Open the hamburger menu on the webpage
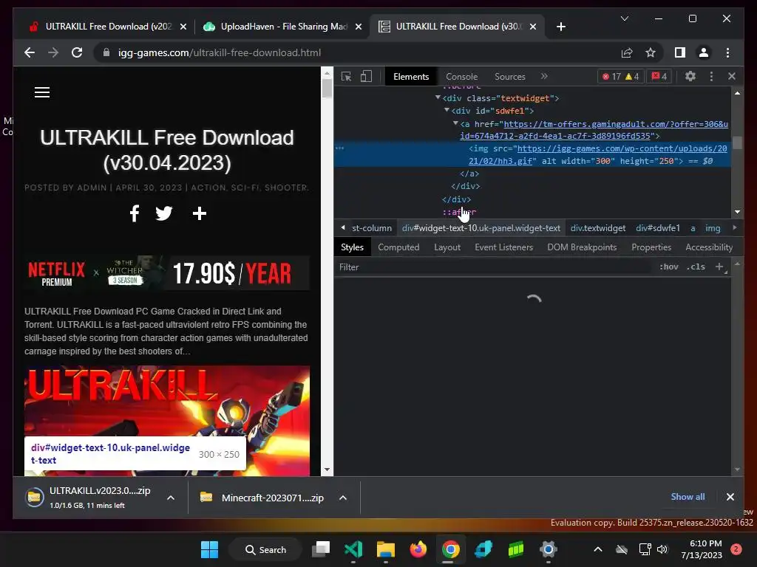 point(42,92)
